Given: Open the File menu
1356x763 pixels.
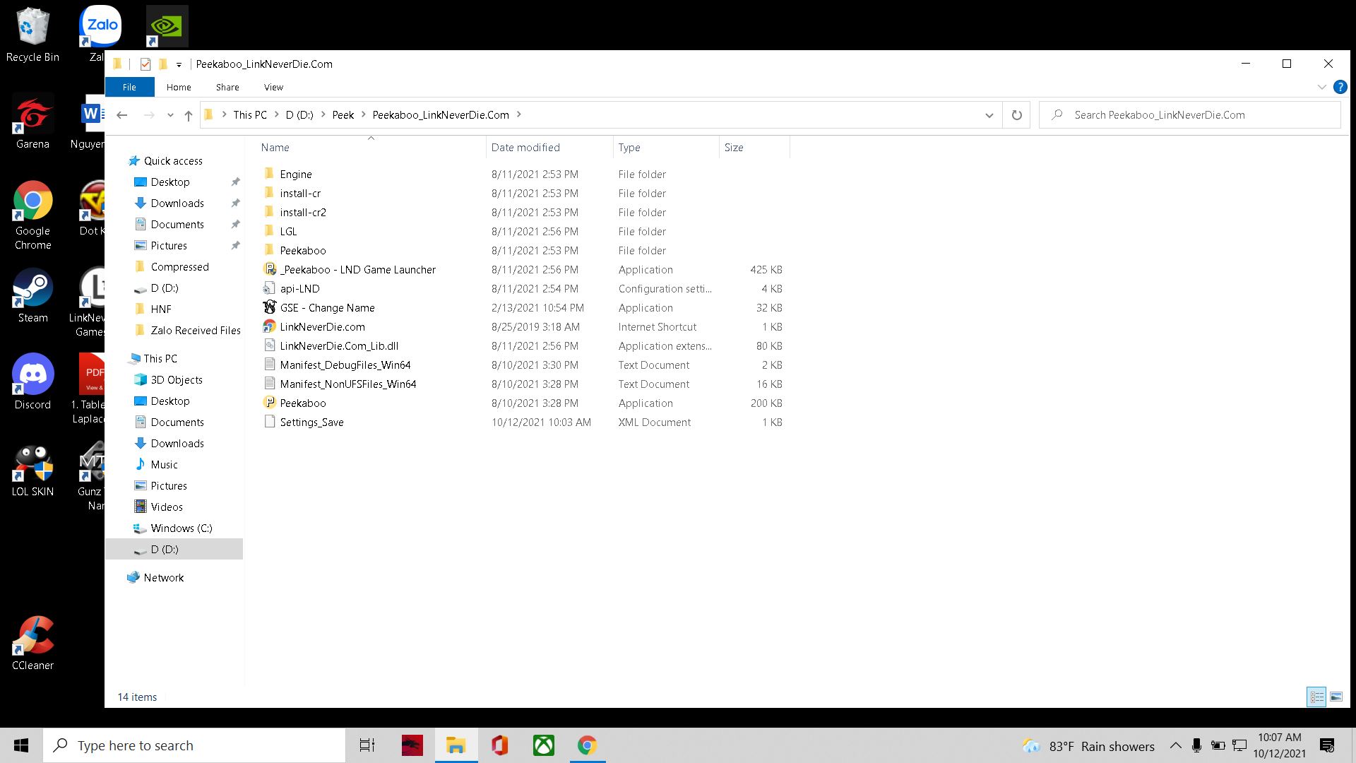Looking at the screenshot, I should (x=129, y=88).
